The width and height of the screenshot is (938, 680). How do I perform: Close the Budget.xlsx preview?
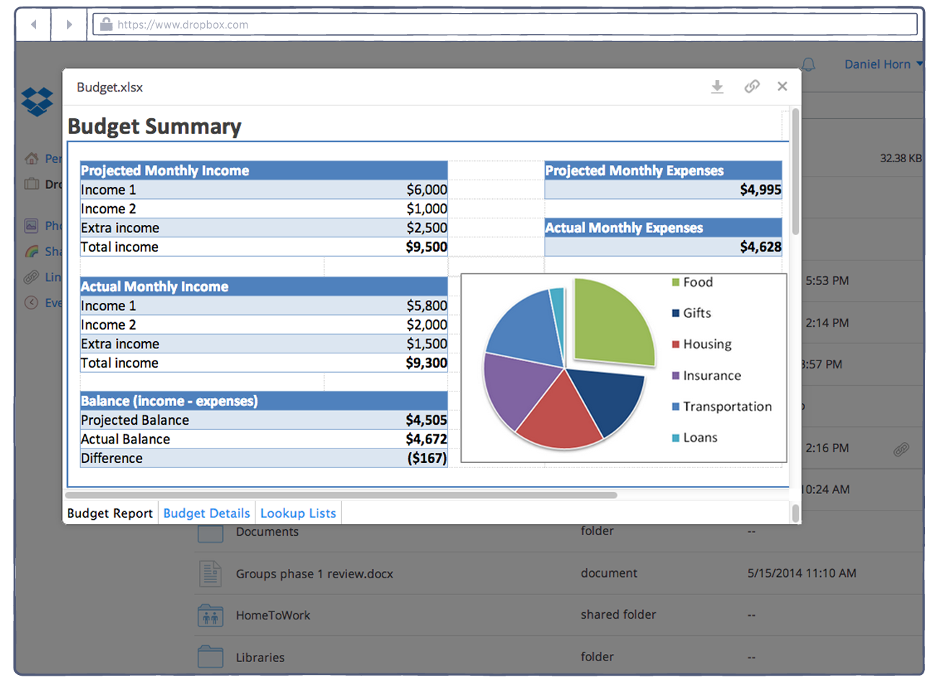[782, 87]
